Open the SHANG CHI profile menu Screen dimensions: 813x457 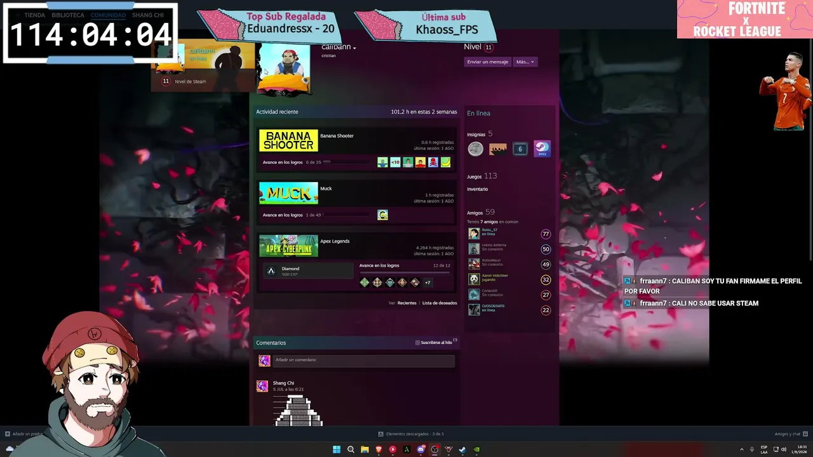pyautogui.click(x=148, y=15)
